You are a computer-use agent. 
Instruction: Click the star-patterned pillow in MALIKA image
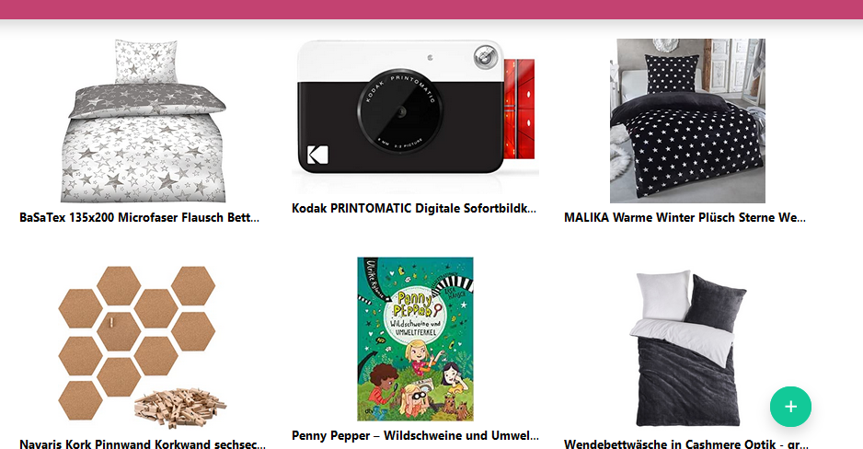[x=672, y=74]
